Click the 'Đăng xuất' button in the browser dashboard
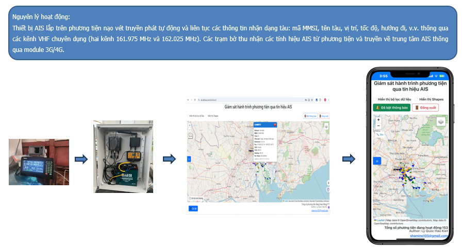Screen dimensions: 462x248 click(324, 116)
